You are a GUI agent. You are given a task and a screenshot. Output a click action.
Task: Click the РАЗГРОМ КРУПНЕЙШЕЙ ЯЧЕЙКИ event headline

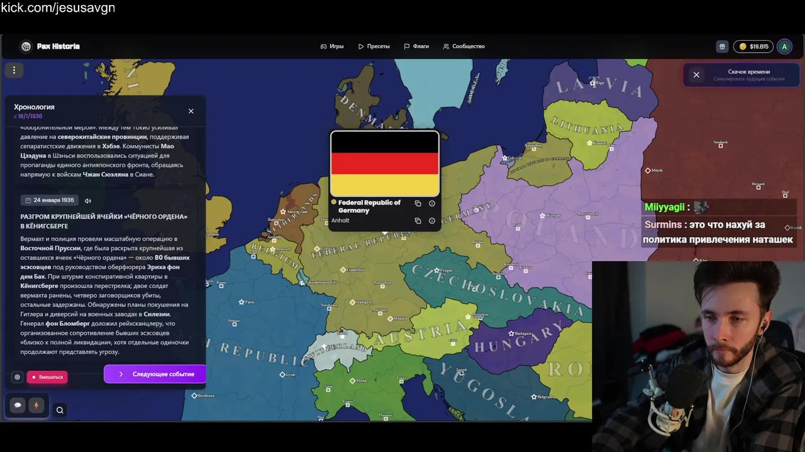(104, 221)
